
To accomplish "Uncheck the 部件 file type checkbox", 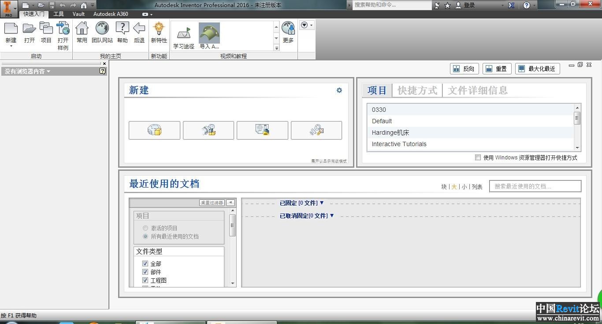I will click(145, 272).
